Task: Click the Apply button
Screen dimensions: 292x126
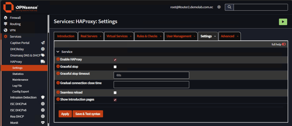Action: (x=65, y=114)
